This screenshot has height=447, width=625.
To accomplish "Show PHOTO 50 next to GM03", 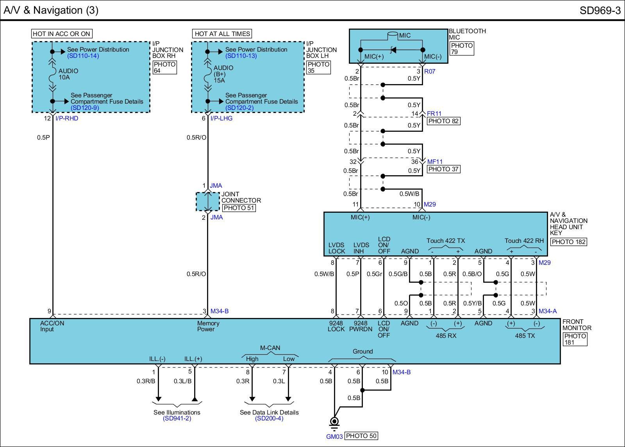I will (361, 436).
